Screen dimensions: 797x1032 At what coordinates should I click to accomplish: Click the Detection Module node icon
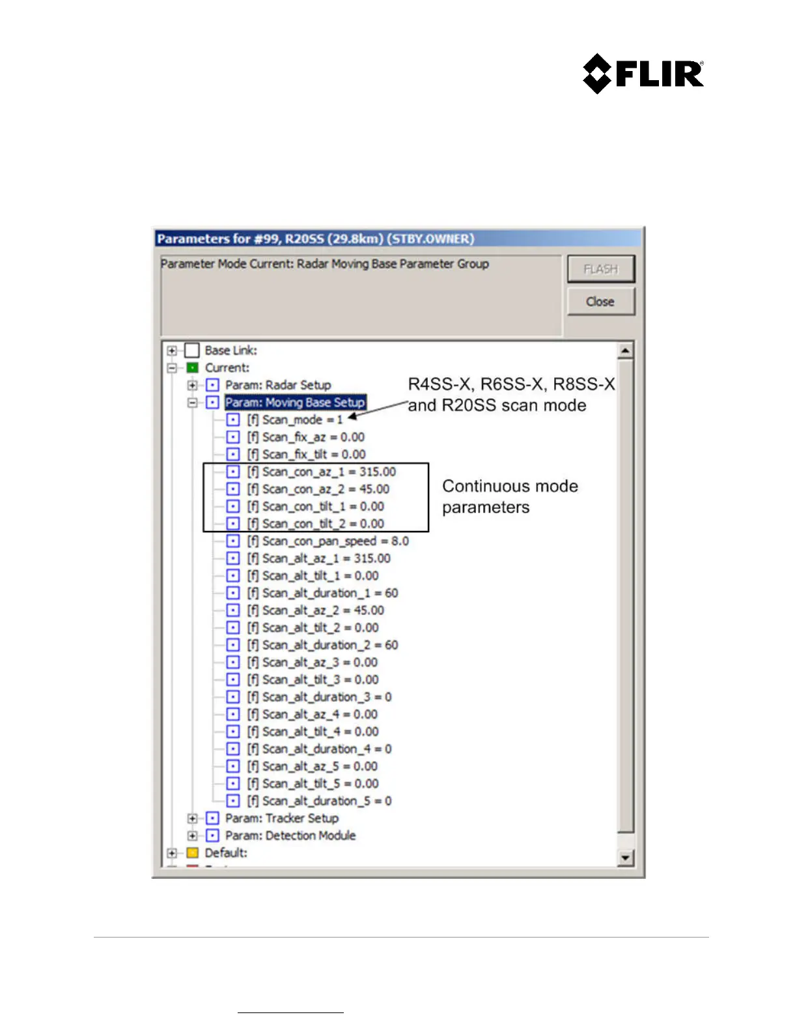[212, 836]
